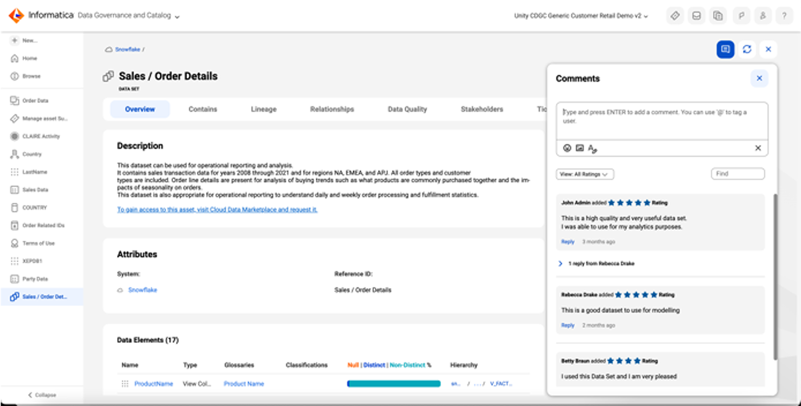Open the inbox icon in top header
This screenshot has width=801, height=406.
[x=696, y=16]
